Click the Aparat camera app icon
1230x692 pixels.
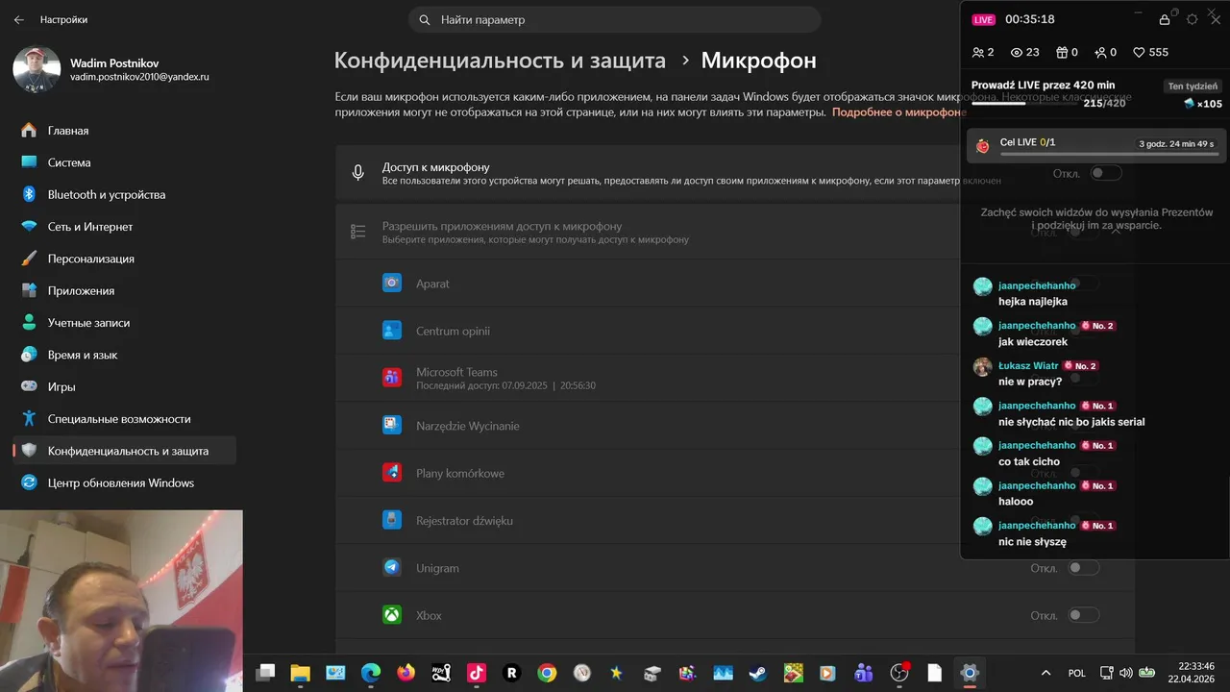coord(392,283)
